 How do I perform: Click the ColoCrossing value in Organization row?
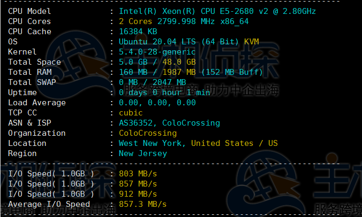click(147, 133)
